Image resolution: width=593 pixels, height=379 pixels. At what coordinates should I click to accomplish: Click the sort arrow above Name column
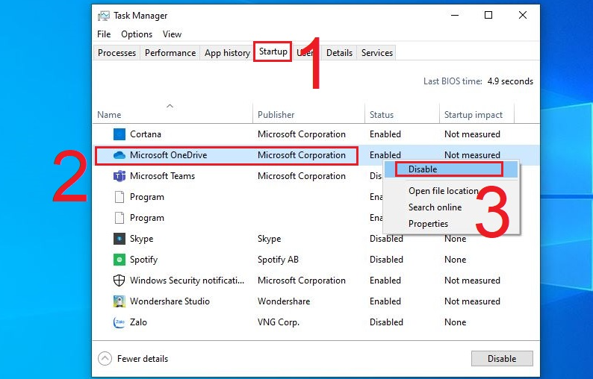pos(170,106)
